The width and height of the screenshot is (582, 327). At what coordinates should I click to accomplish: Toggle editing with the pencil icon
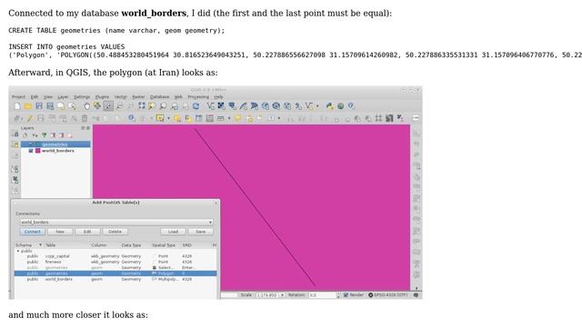pos(29,118)
